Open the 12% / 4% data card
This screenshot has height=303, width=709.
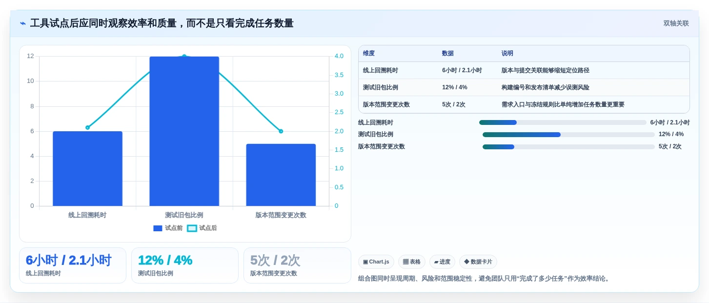[x=185, y=265]
